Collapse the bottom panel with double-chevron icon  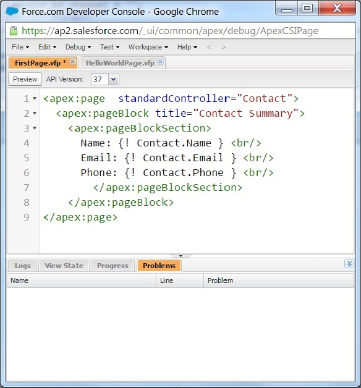[349, 264]
